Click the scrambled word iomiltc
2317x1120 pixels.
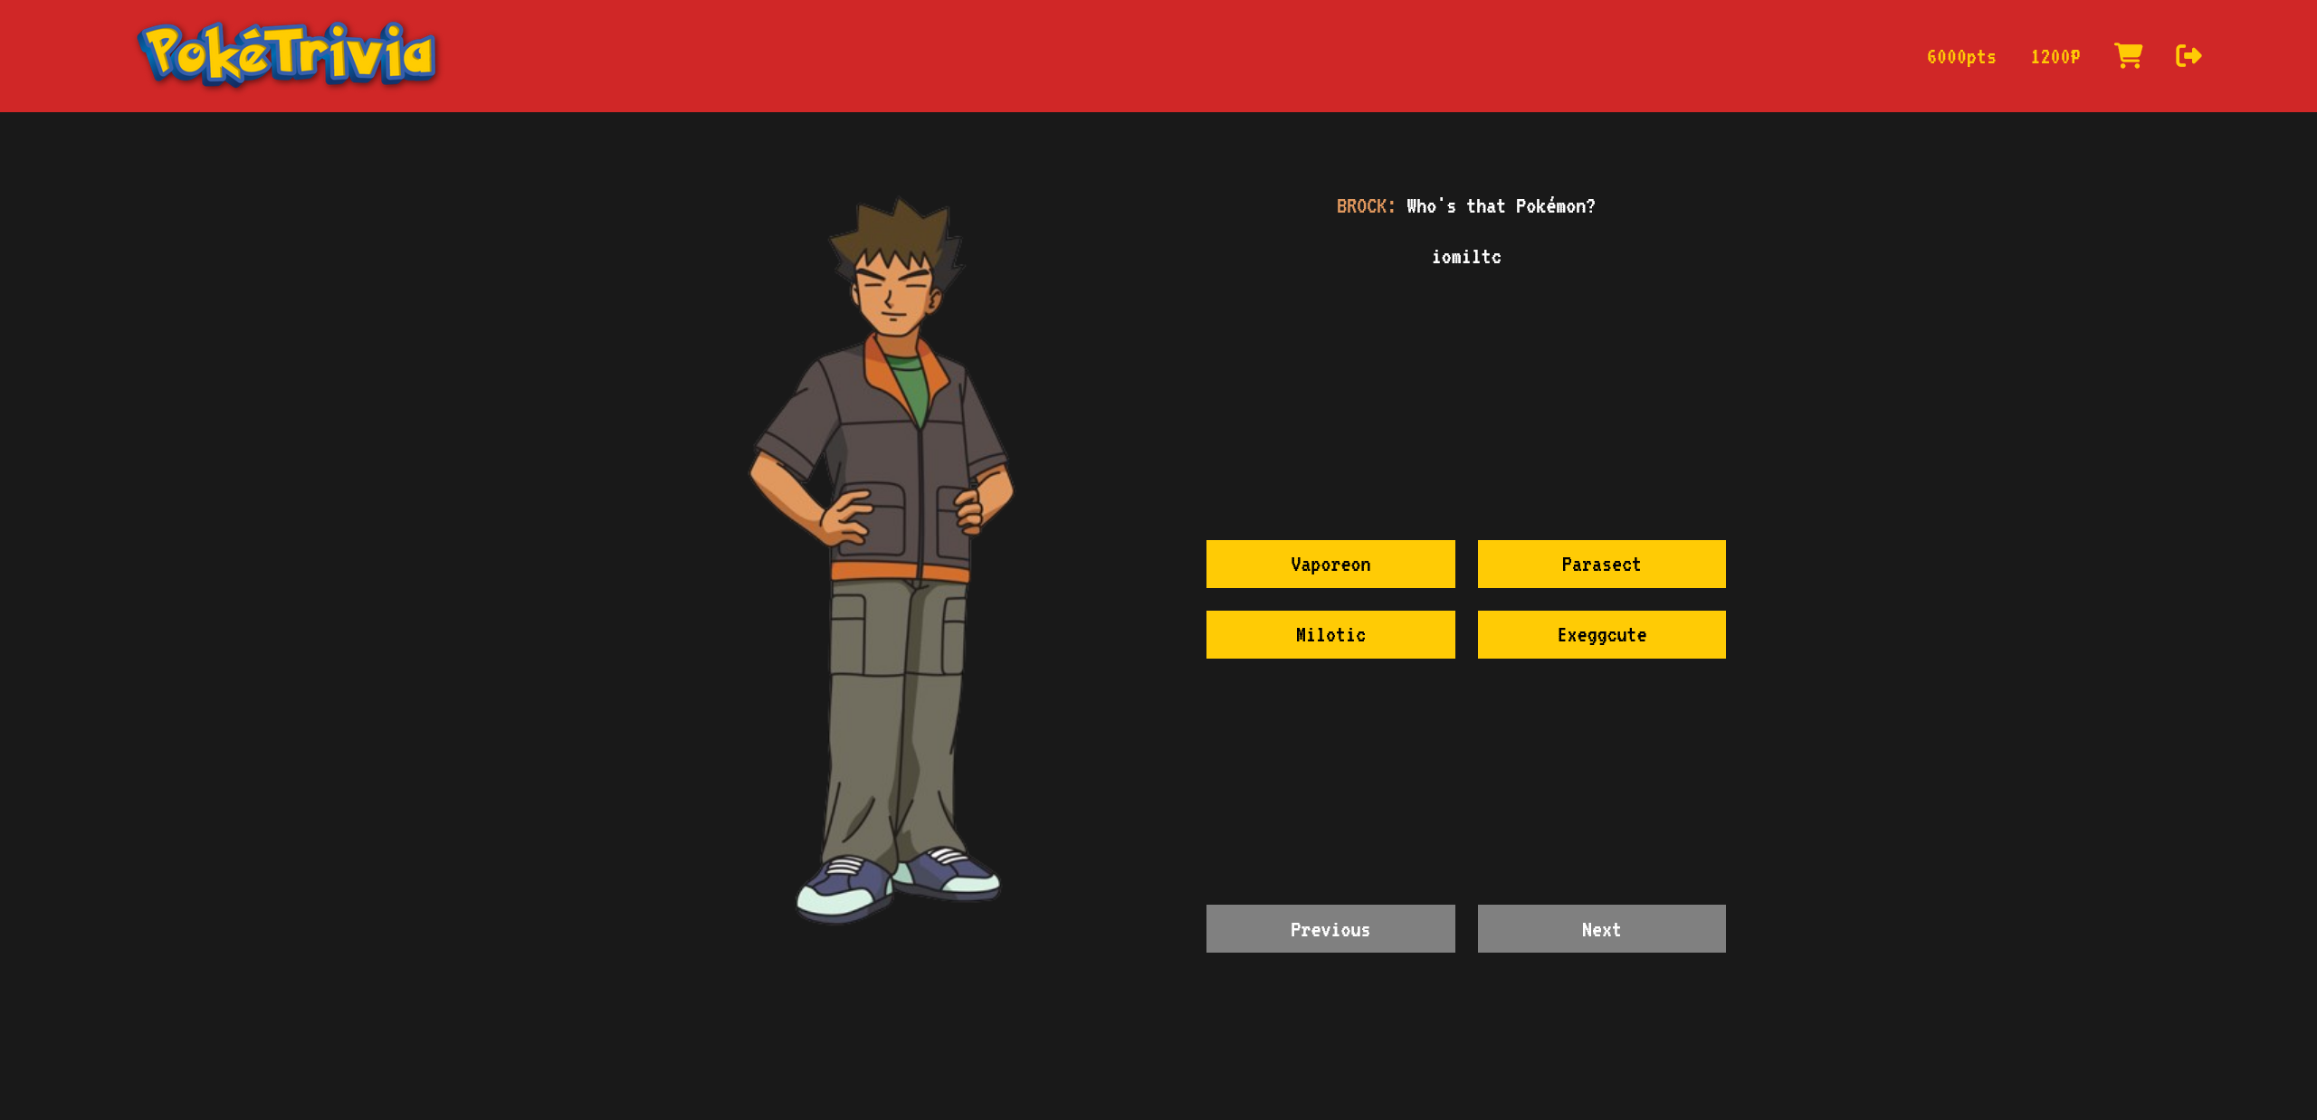1465,257
